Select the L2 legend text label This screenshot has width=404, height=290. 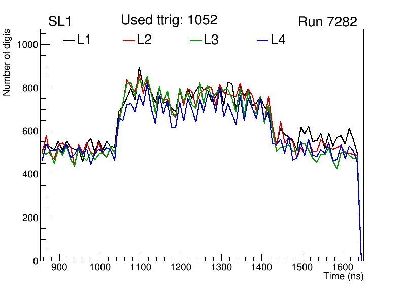(x=144, y=40)
